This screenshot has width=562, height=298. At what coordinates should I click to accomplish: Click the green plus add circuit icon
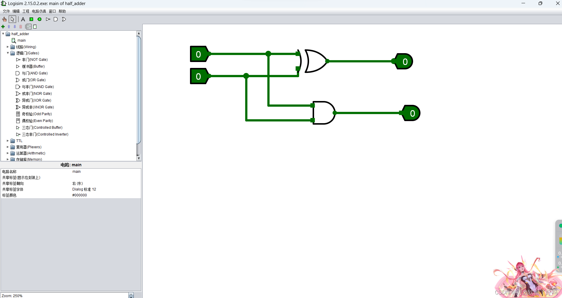point(3,27)
